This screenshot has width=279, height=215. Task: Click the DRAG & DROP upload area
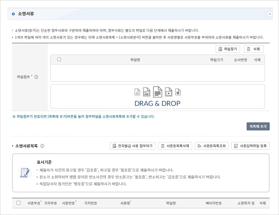[x=157, y=103]
